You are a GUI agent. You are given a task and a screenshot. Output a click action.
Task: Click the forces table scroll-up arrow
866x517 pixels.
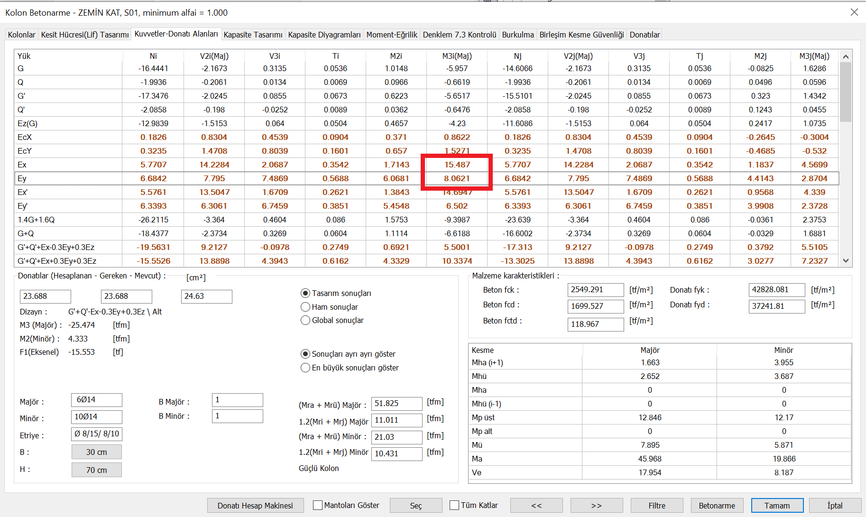tap(846, 56)
